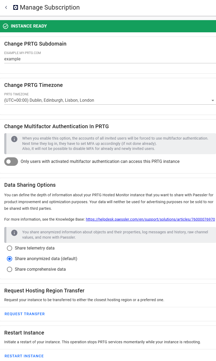Viewport: 216px width, 361px height.
Task: Click the EXAMPLE.MY-PRTG.COM field label
Action: [x=22, y=53]
